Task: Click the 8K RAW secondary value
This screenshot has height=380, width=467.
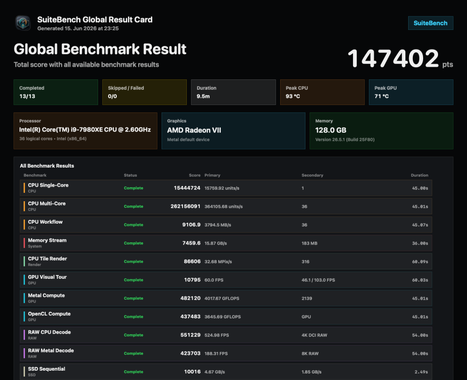Action: (310, 354)
